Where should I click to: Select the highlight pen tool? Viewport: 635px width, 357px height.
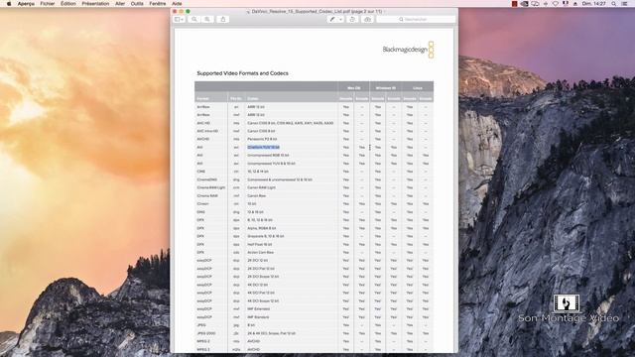[332, 19]
